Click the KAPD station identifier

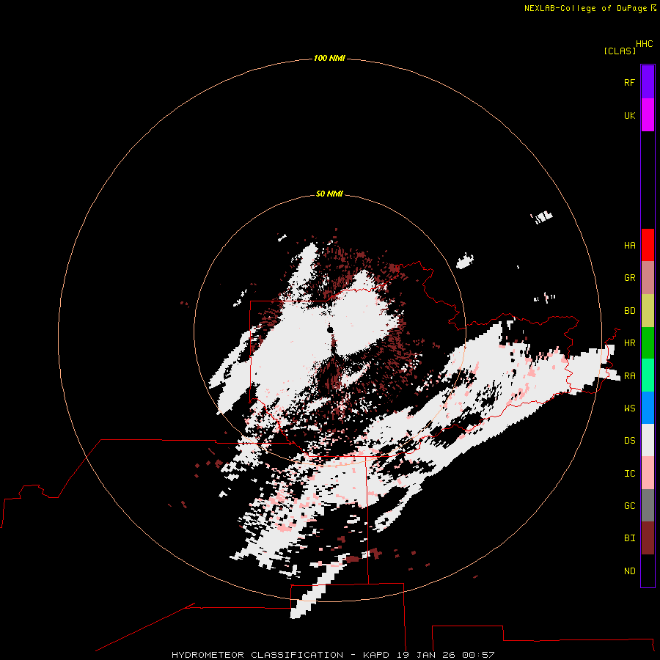(x=376, y=655)
